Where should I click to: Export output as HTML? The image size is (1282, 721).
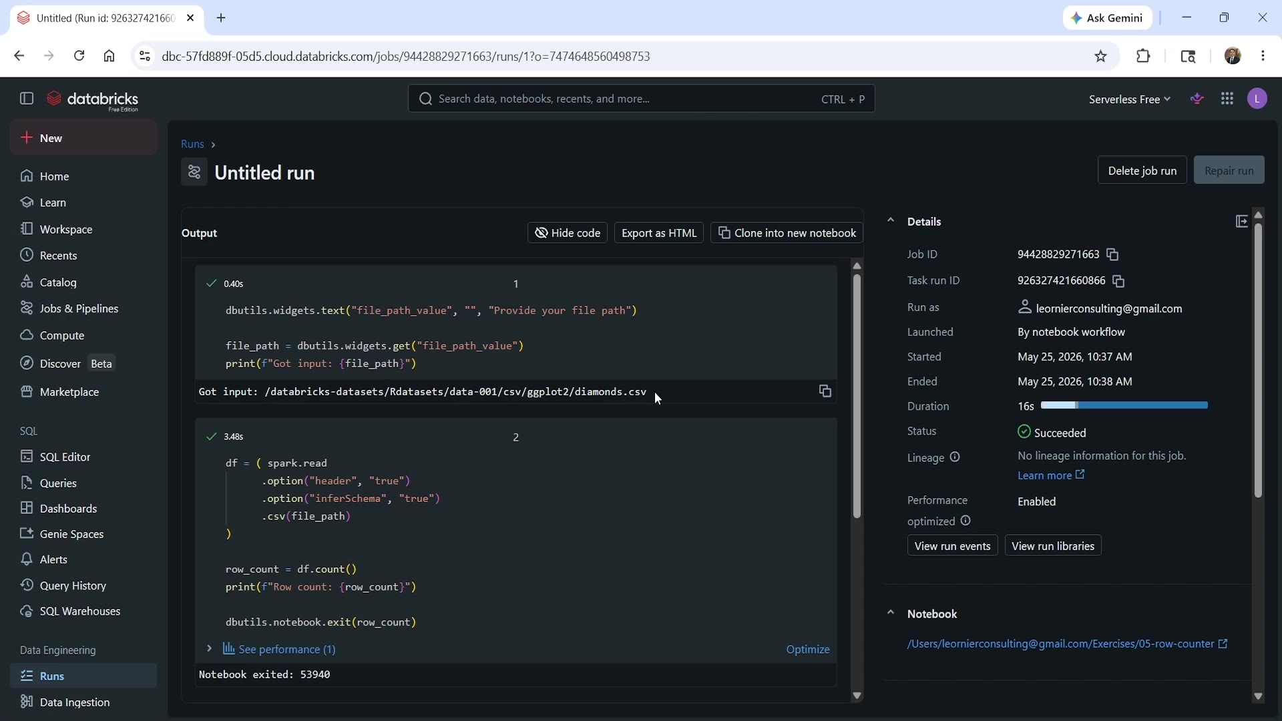click(x=659, y=233)
